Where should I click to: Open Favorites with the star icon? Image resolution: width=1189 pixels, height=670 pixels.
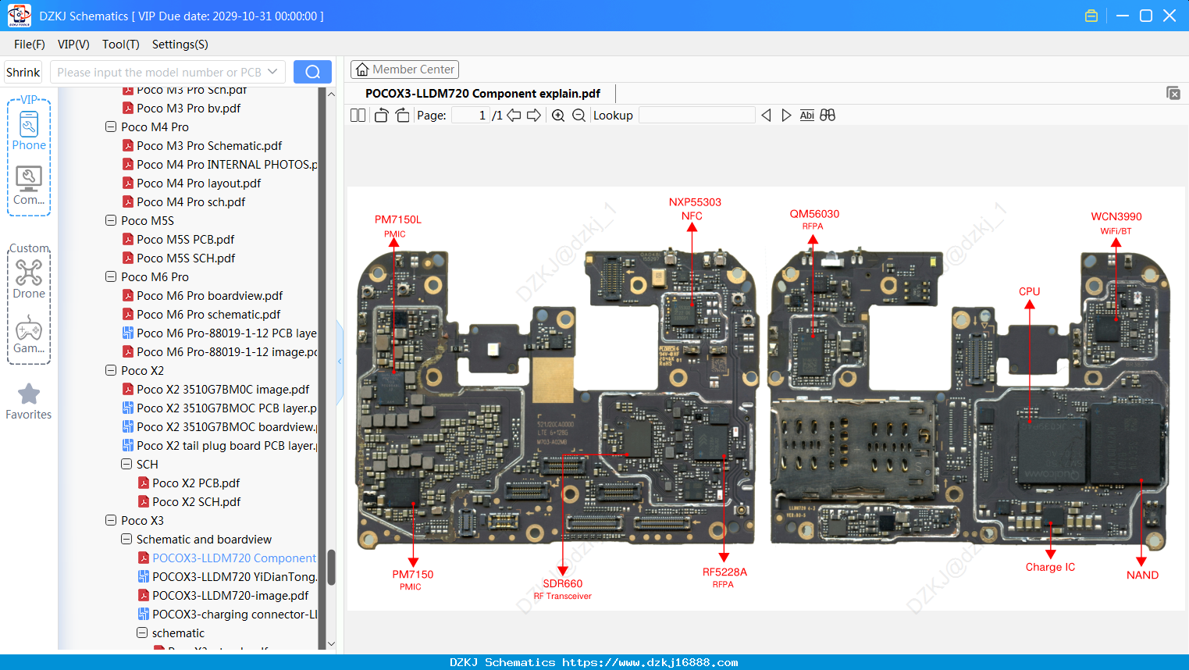coord(29,401)
